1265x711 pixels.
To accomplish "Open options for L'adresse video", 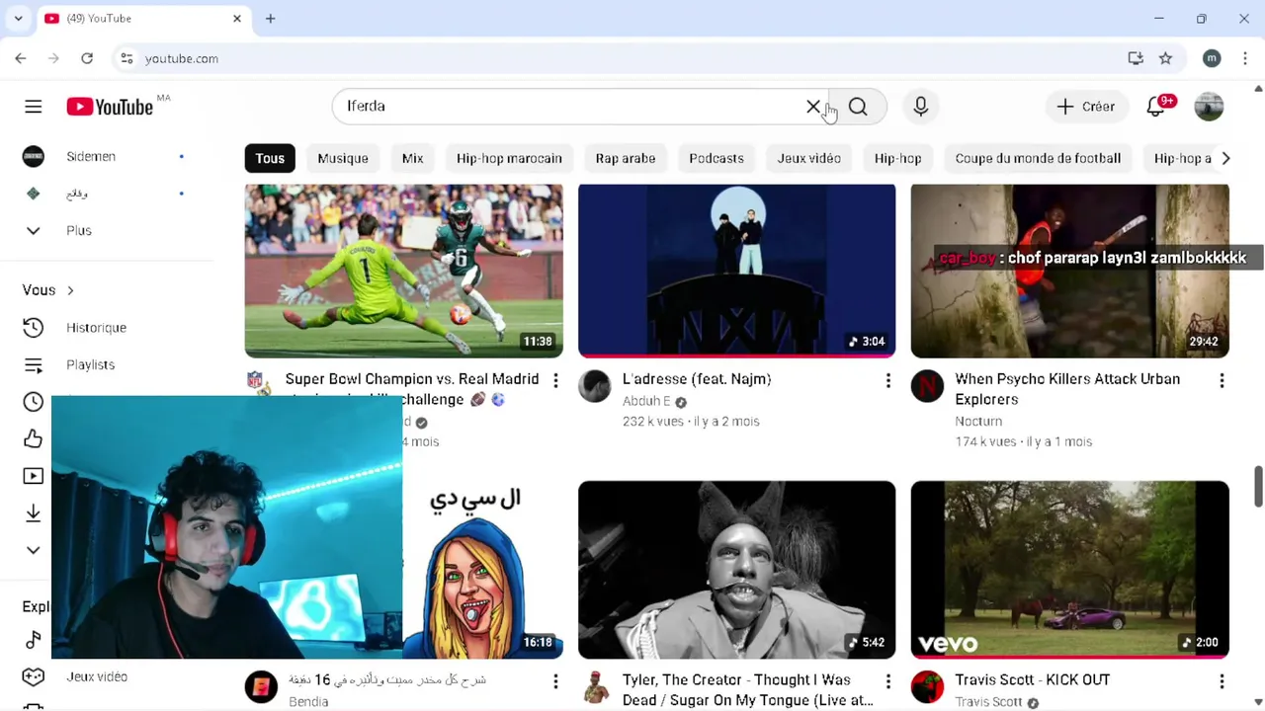I will click(x=888, y=380).
